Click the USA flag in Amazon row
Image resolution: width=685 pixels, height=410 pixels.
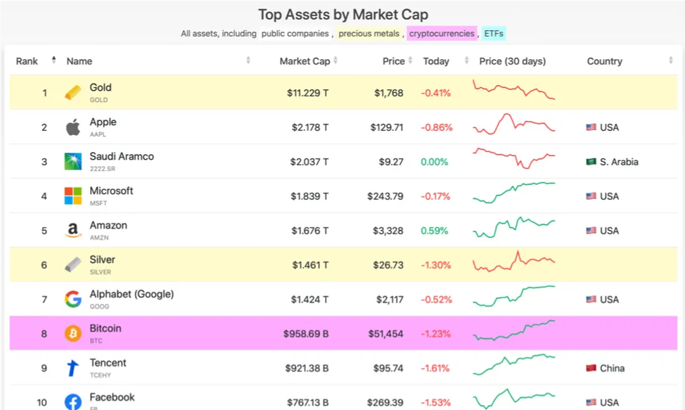[x=591, y=230]
